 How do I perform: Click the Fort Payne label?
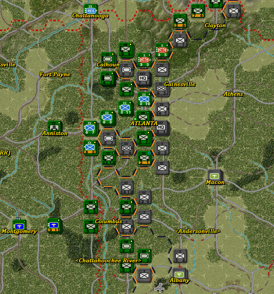click(55, 74)
